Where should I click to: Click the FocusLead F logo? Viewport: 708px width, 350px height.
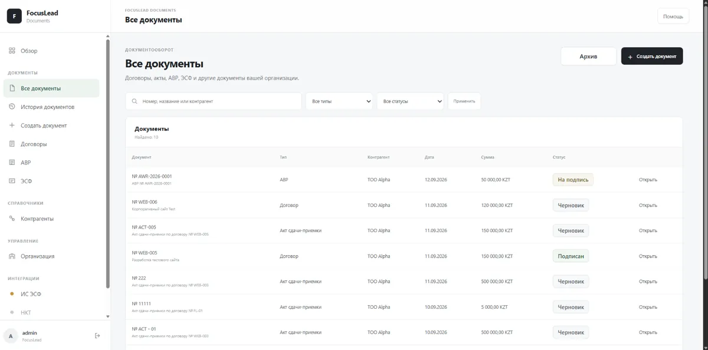14,16
